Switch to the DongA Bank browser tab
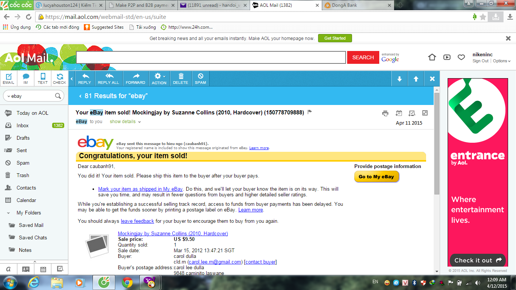This screenshot has width=516, height=290. point(358,5)
